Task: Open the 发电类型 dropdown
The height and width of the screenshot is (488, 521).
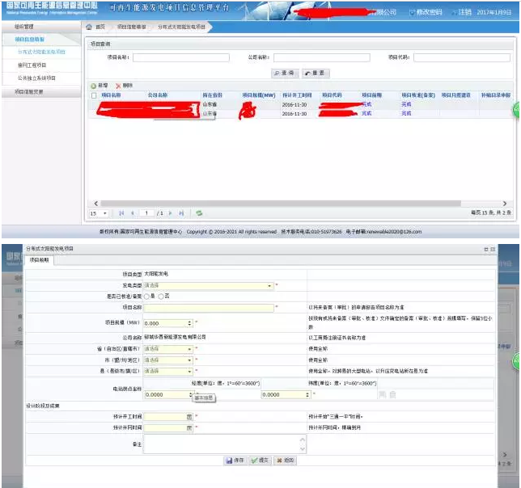Action: 270,285
